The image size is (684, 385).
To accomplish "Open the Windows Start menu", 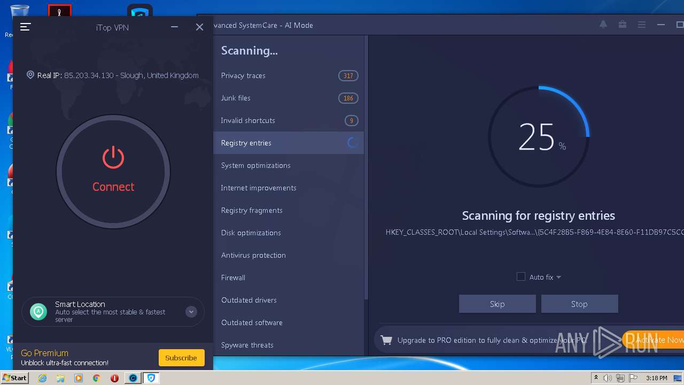I will pos(14,378).
